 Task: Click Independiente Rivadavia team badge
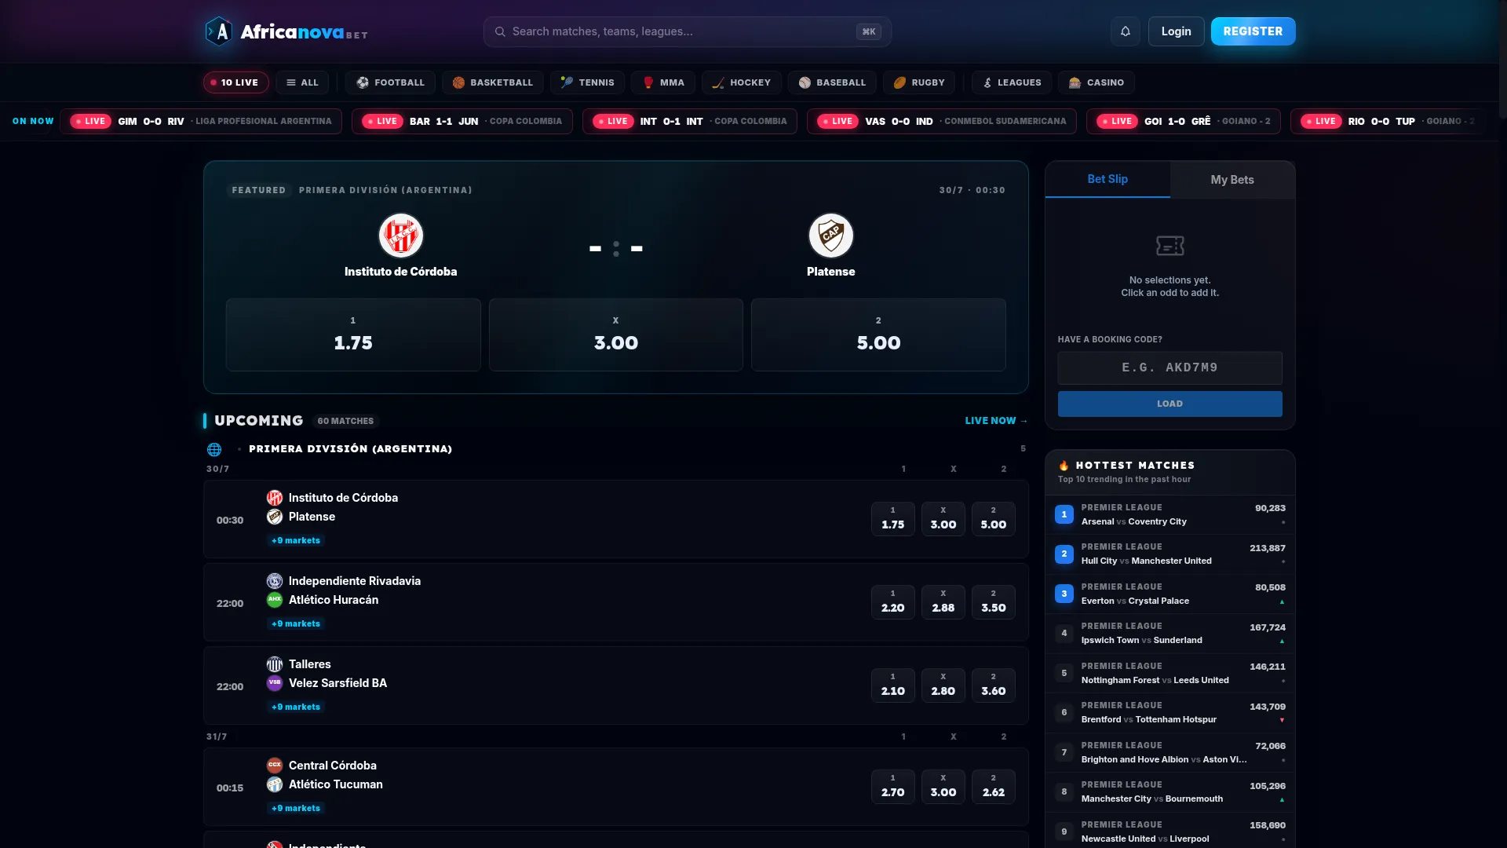[x=275, y=581]
